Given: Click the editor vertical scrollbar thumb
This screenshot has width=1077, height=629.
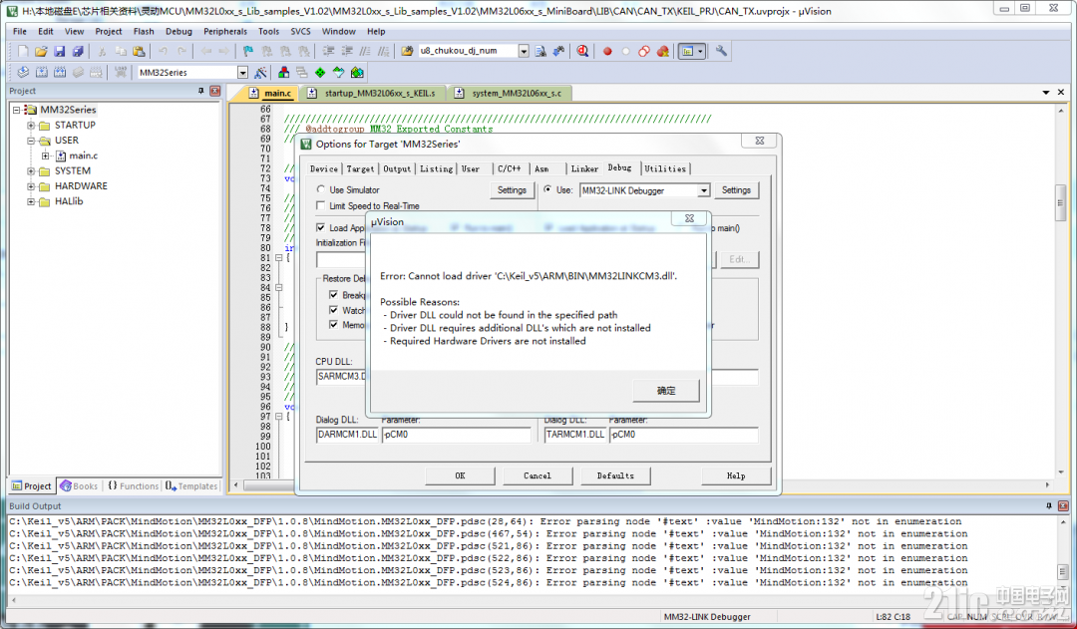Looking at the screenshot, I should pyautogui.click(x=1061, y=202).
